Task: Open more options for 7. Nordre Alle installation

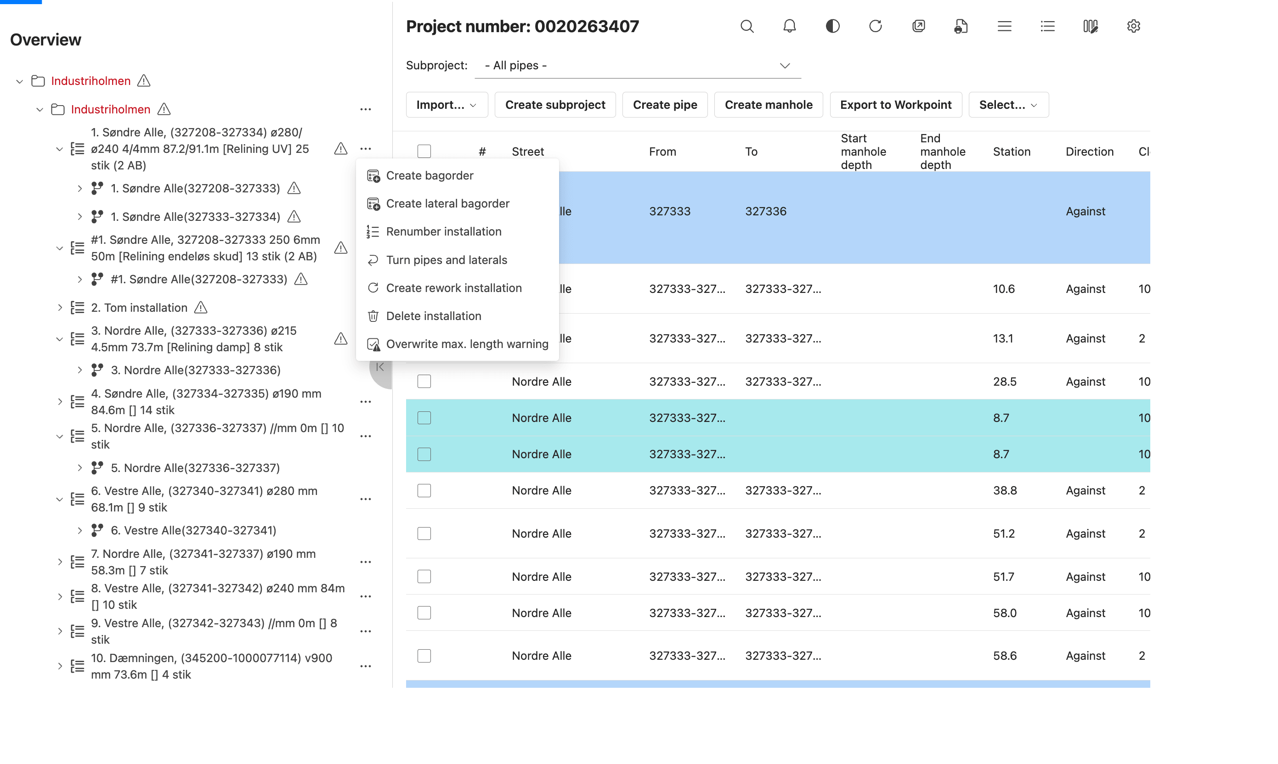Action: pyautogui.click(x=366, y=562)
